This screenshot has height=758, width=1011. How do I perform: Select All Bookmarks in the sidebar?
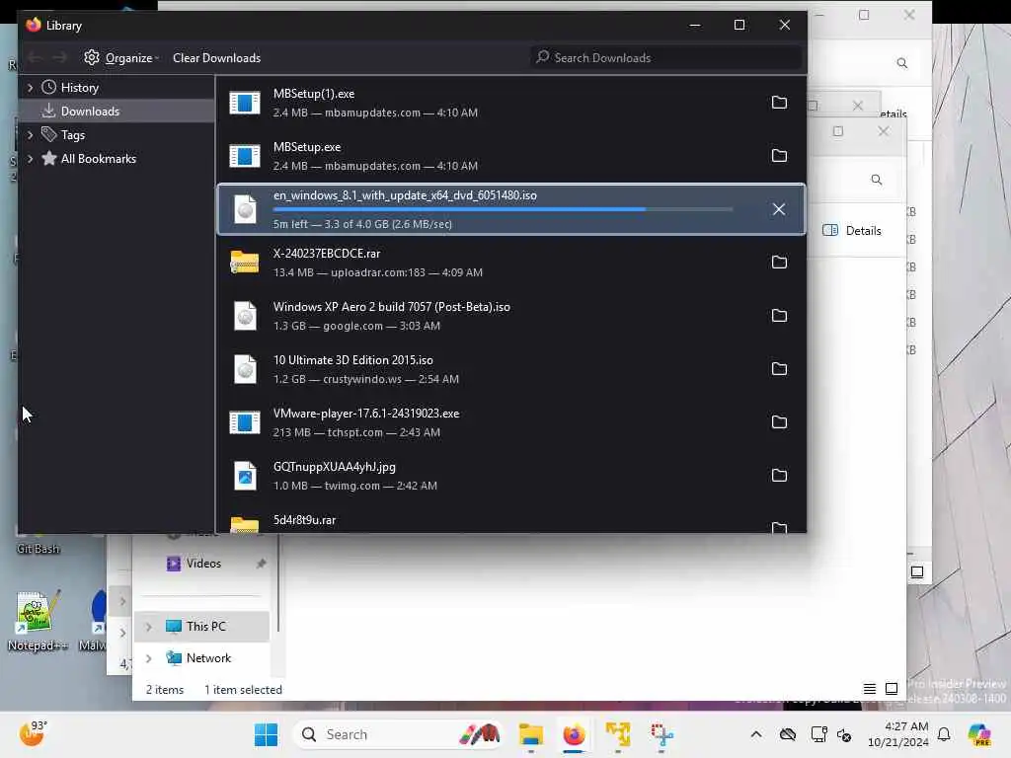click(98, 159)
